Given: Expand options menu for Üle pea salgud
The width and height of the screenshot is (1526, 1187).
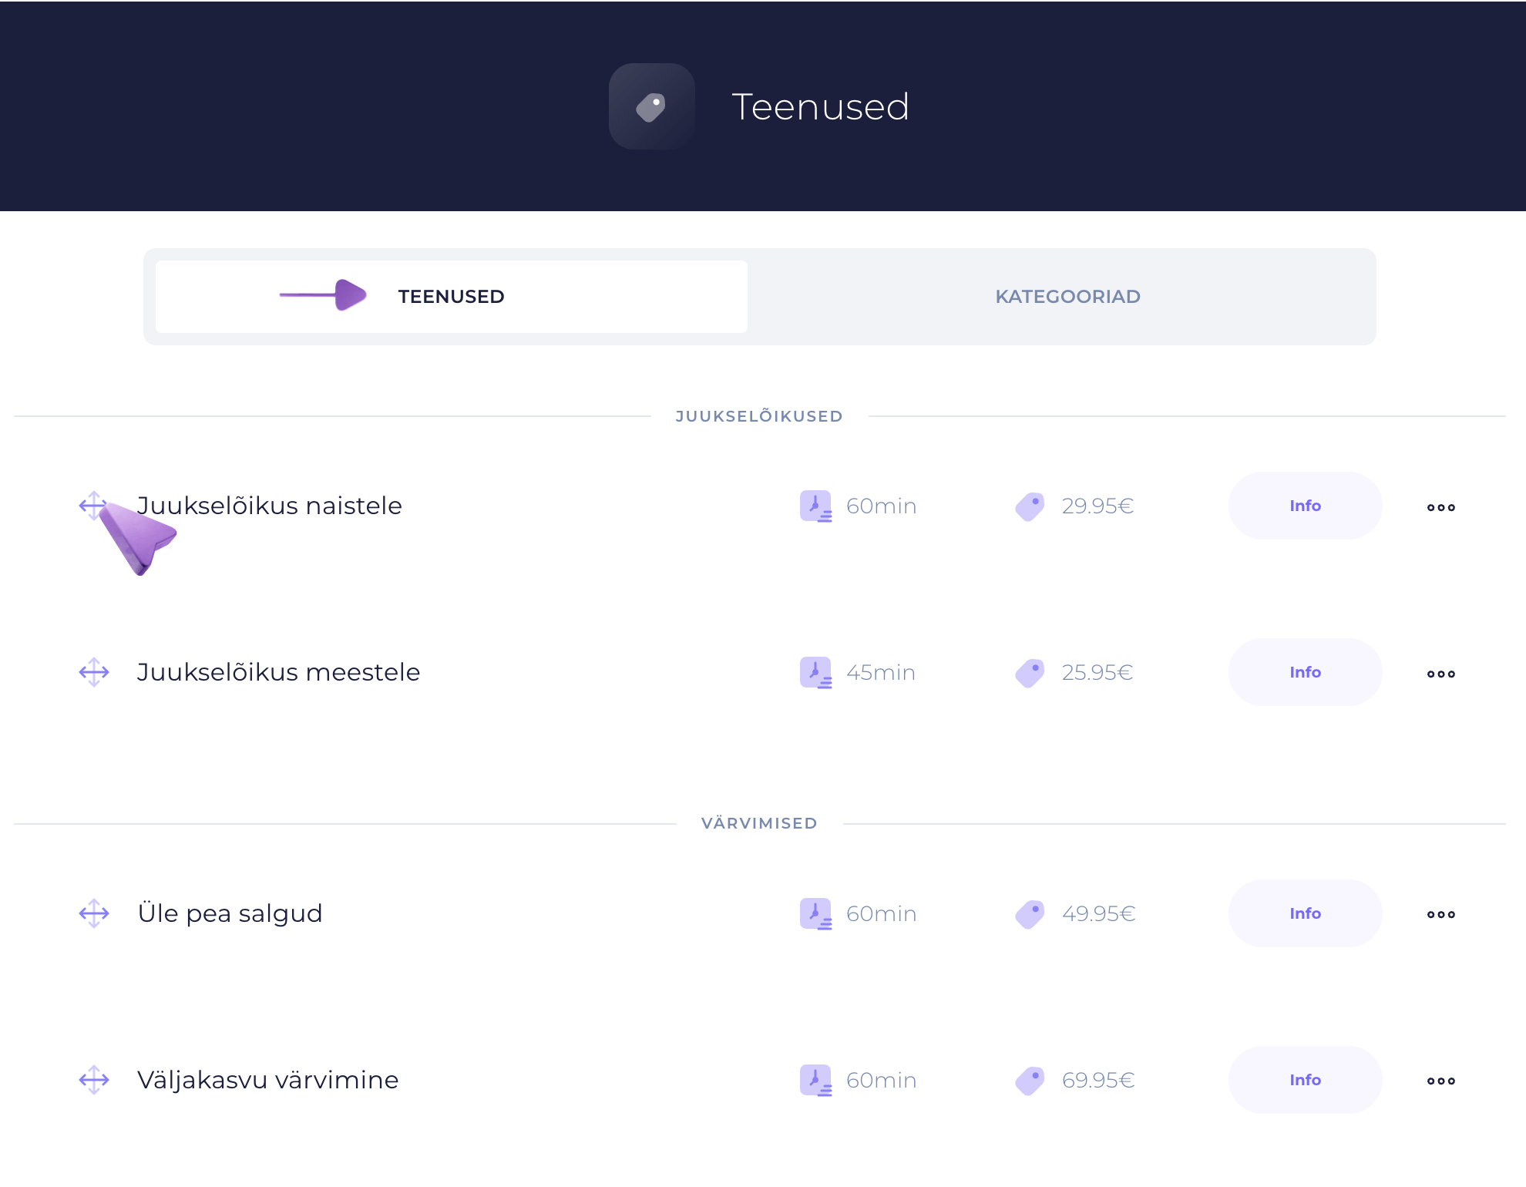Looking at the screenshot, I should [x=1440, y=915].
